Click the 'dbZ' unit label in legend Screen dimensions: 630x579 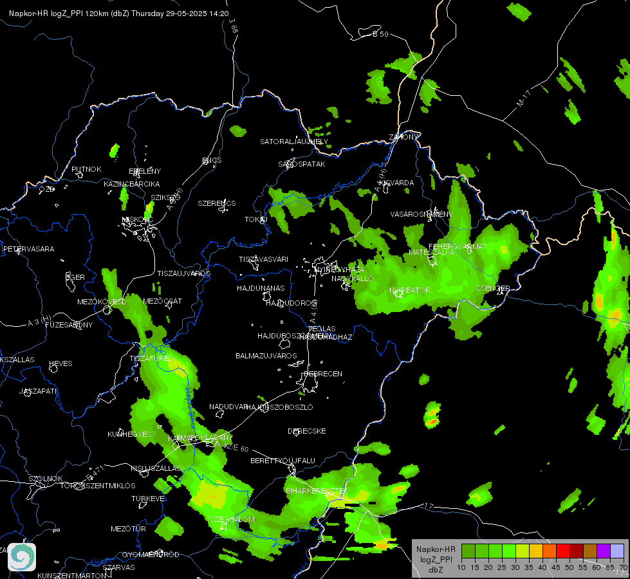[x=436, y=570]
